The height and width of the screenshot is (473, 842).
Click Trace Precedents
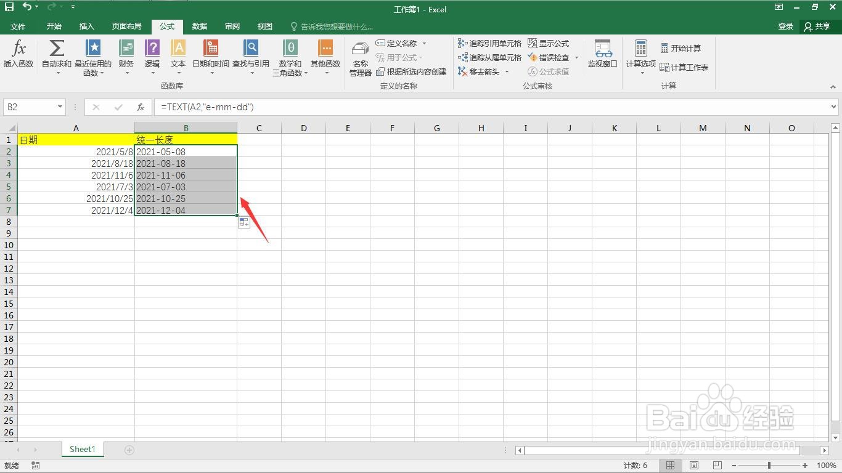490,43
